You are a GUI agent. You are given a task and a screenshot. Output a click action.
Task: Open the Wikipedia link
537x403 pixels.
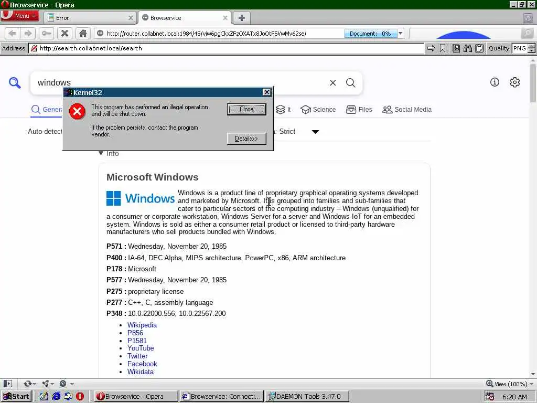tap(142, 325)
